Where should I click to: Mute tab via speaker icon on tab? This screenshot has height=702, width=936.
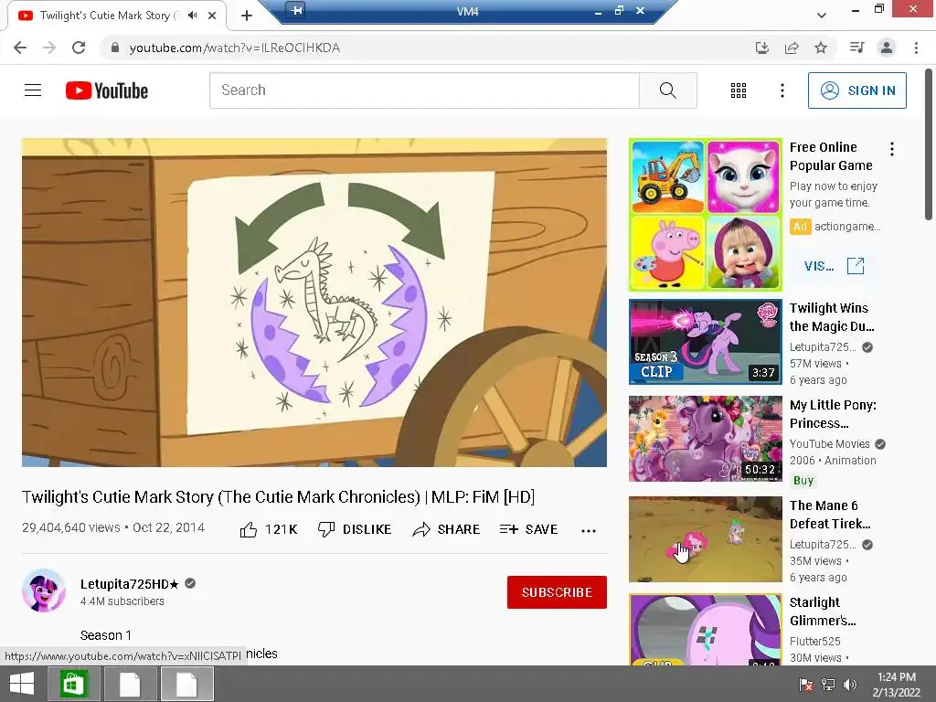coord(192,16)
